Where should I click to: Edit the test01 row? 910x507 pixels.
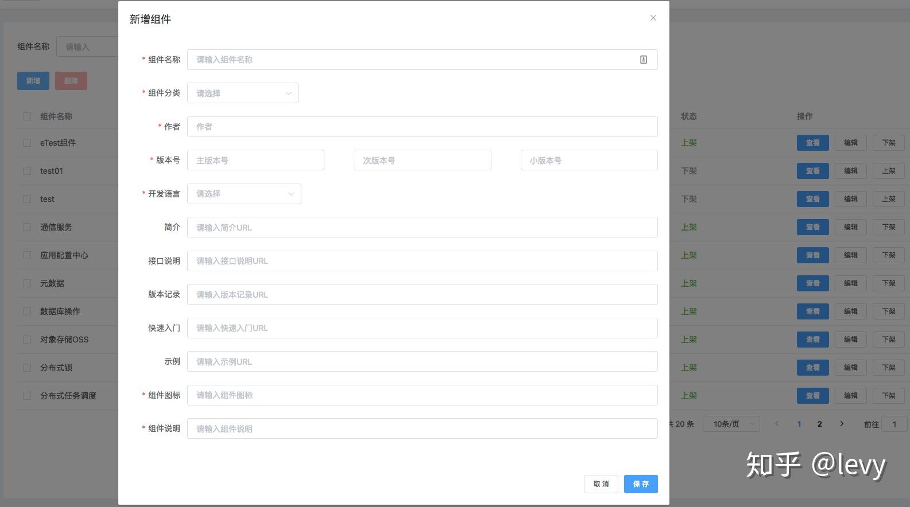[851, 171]
